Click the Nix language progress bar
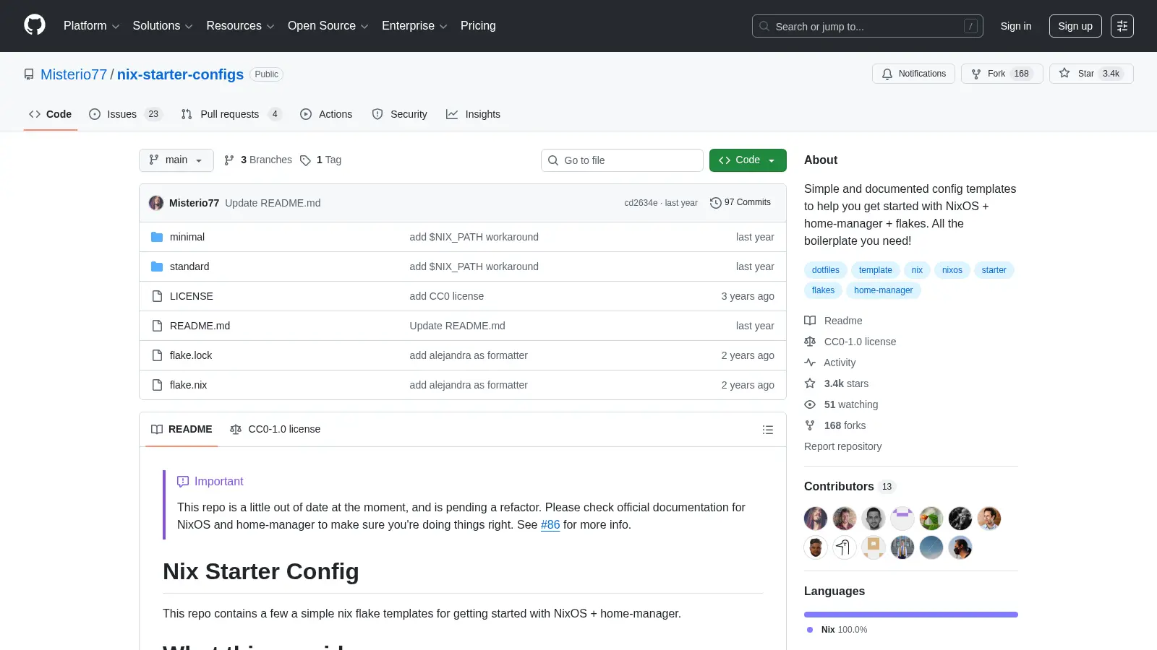Viewport: 1157px width, 650px height. 911,615
